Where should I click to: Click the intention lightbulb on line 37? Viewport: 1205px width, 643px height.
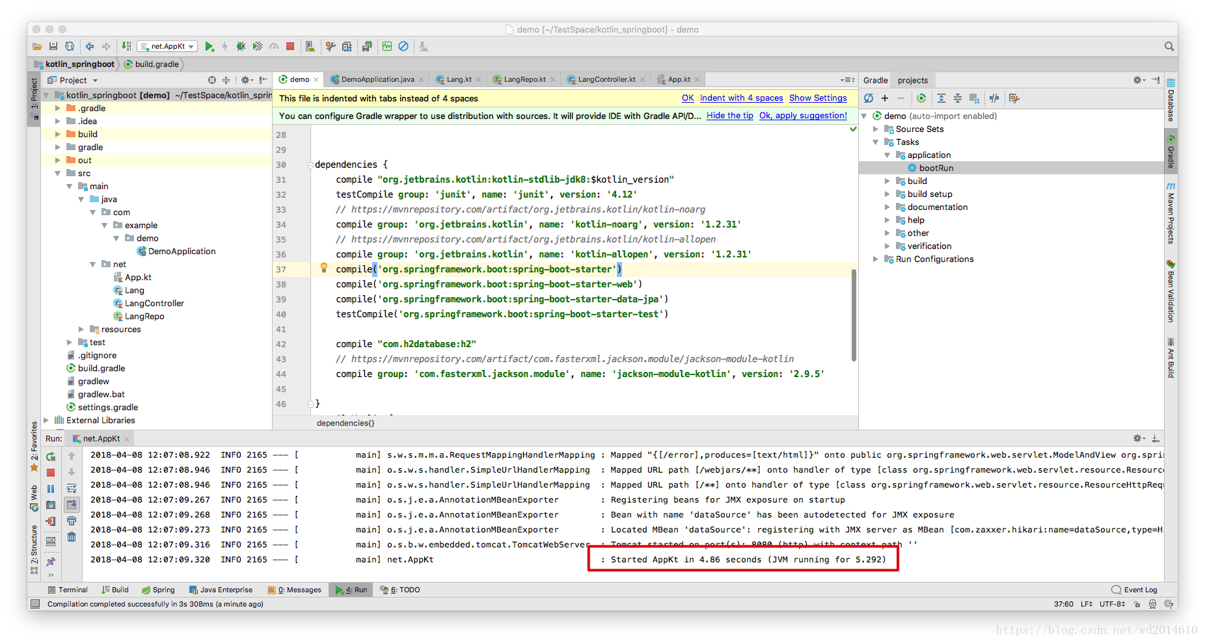[323, 268]
